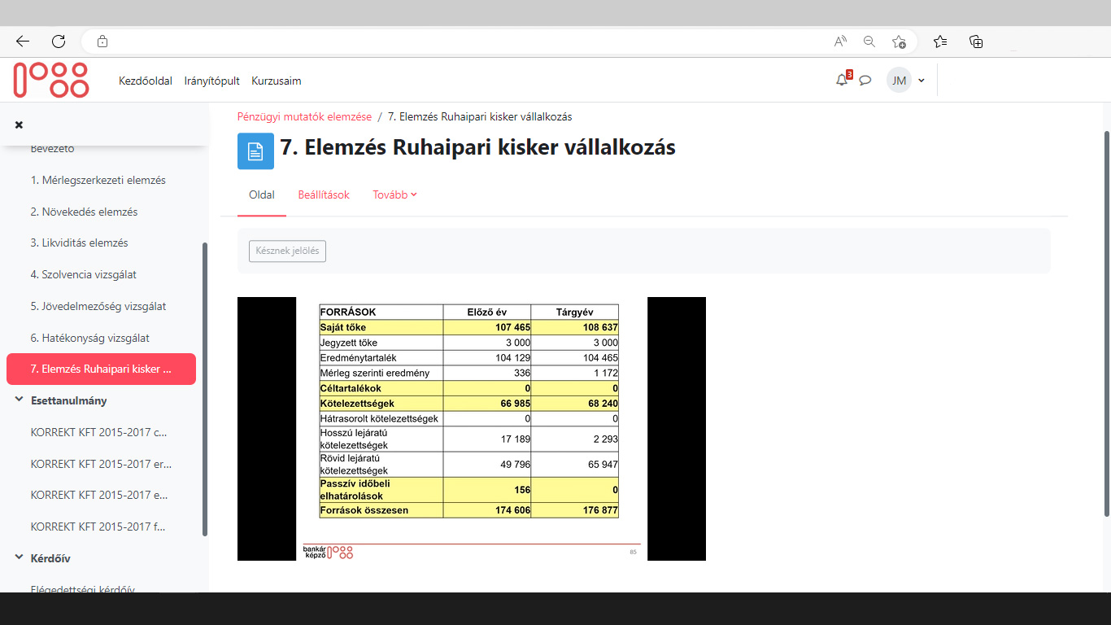Collapse the Kérdőív section
The image size is (1111, 625).
[18, 557]
